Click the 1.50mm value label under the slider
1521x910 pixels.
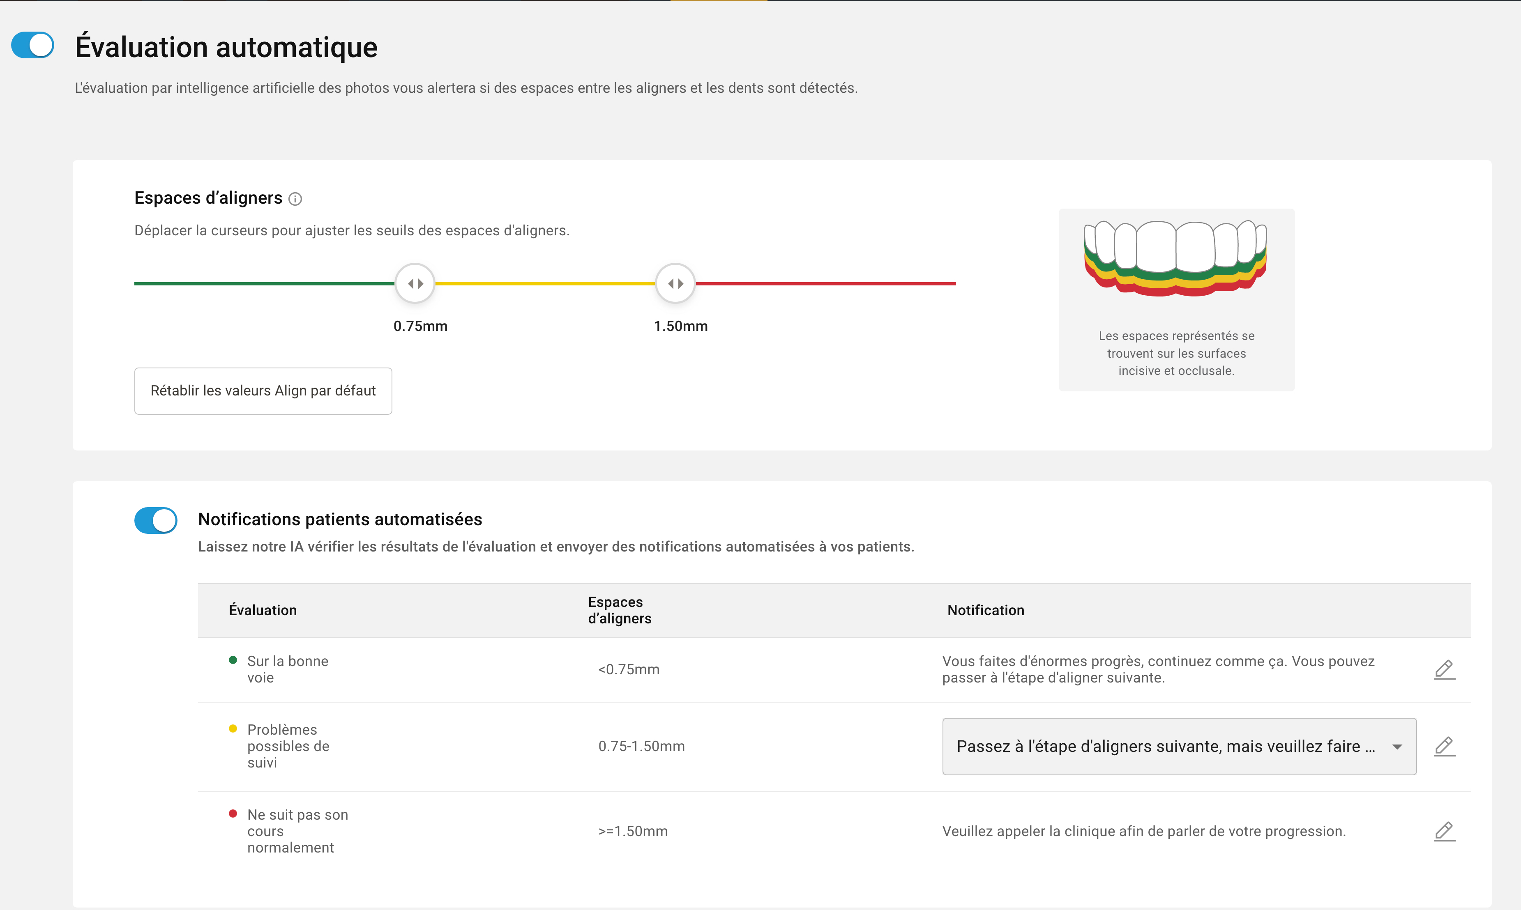click(x=681, y=326)
